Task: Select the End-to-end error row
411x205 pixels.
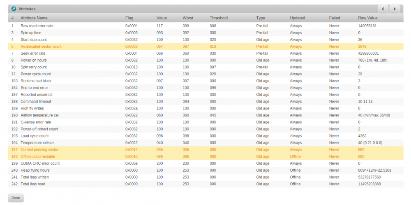Action: tap(205, 88)
